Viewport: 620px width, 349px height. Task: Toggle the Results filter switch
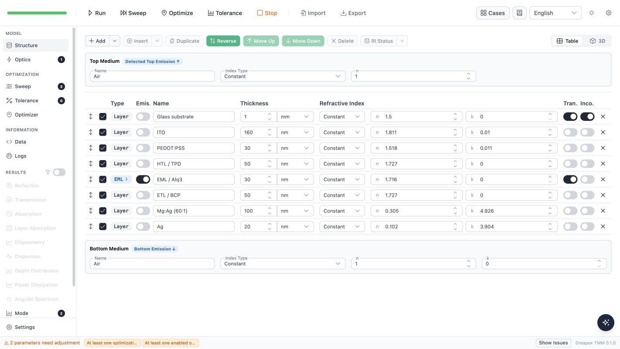59,172
